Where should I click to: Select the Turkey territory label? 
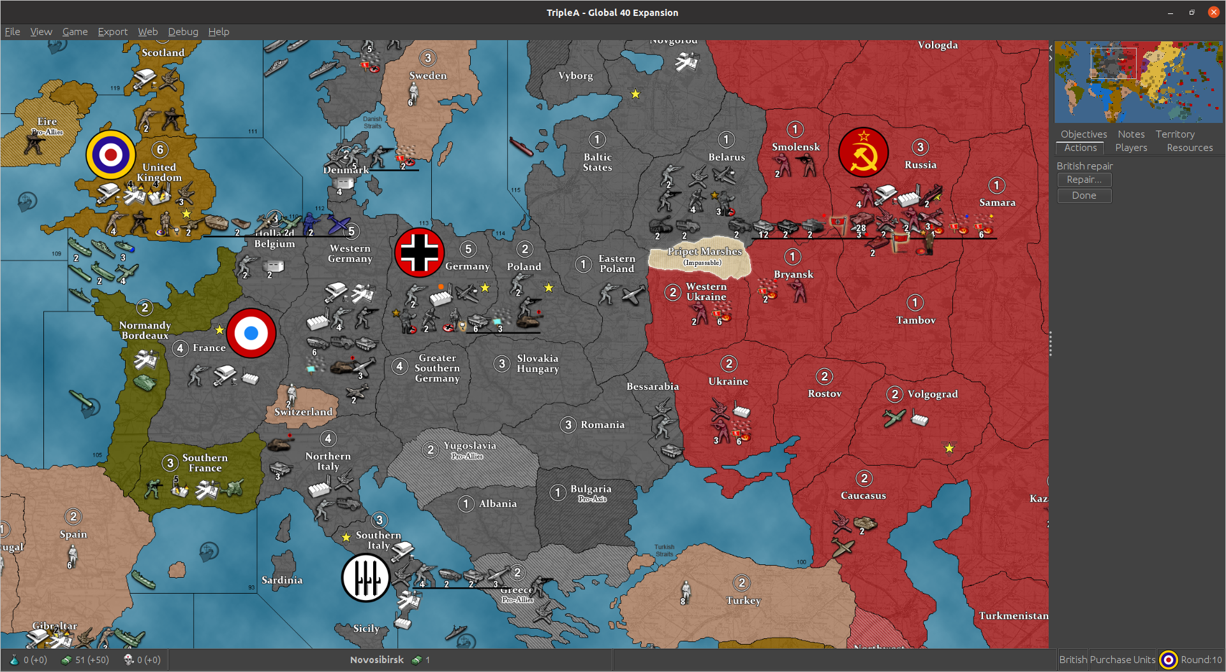click(x=744, y=600)
